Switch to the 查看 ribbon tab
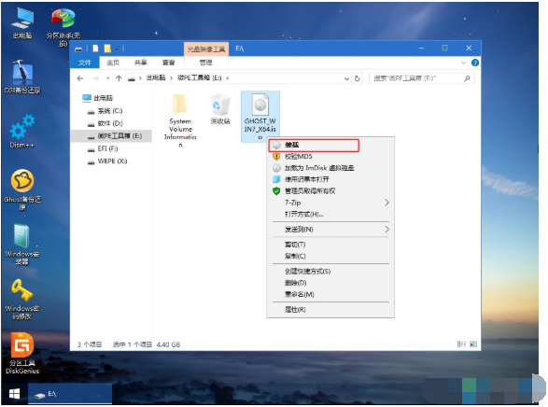Screen dimensions: 548x407 click(168, 63)
